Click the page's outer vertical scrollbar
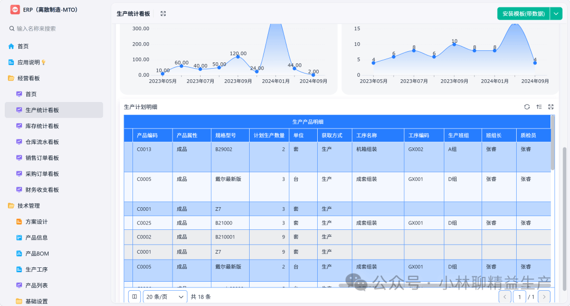The height and width of the screenshot is (306, 570). pyautogui.click(x=565, y=219)
